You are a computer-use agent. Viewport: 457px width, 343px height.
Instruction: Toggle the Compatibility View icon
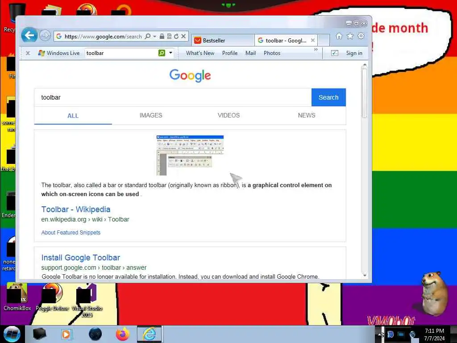(x=169, y=36)
